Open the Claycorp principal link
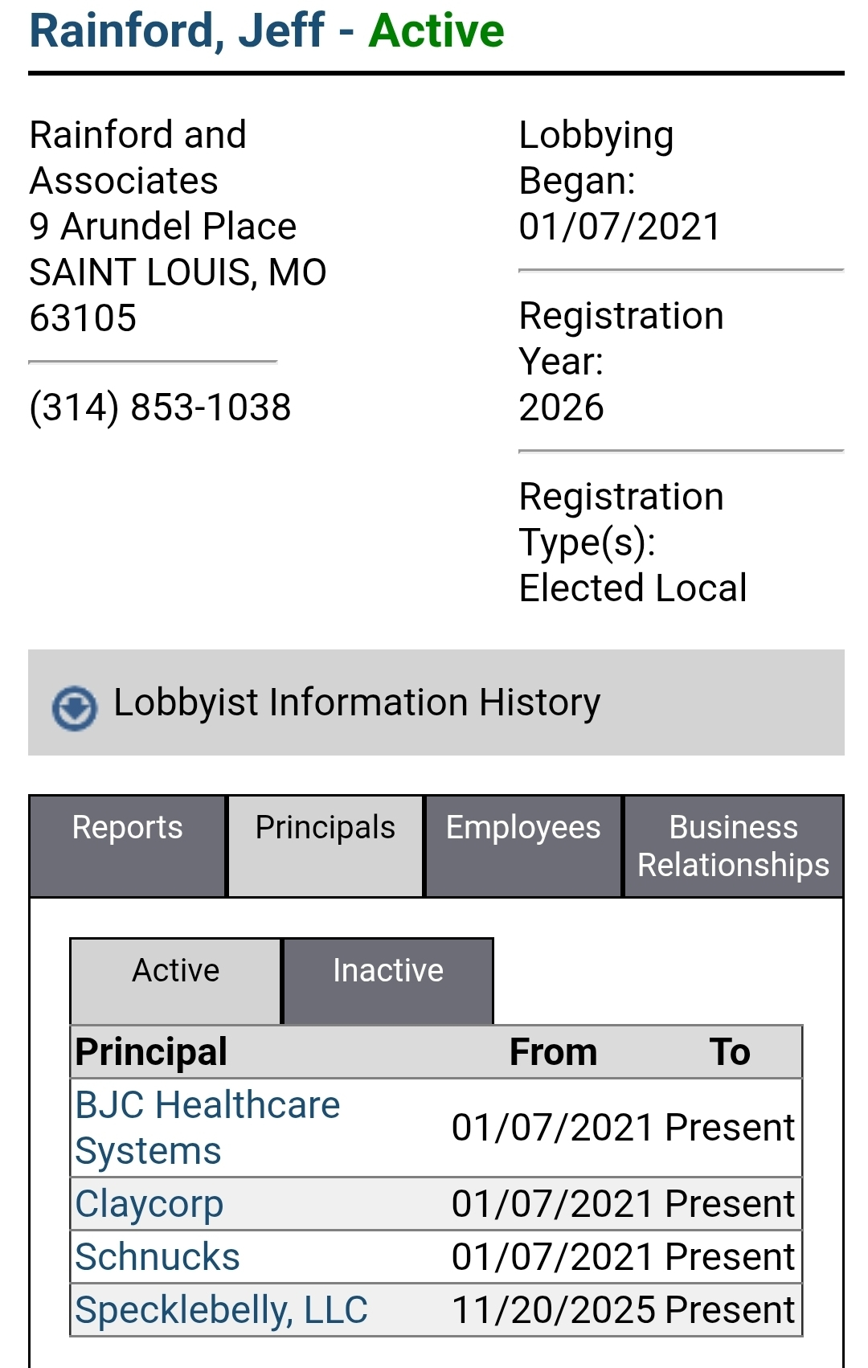The width and height of the screenshot is (868, 1368). [149, 1204]
